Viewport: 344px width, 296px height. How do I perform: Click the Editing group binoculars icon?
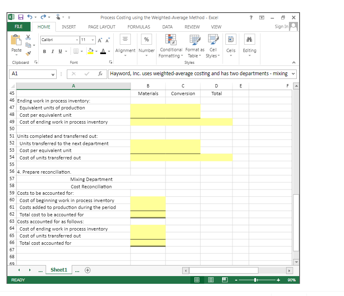coord(249,39)
